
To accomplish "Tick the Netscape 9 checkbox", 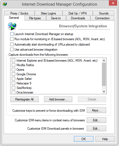I will 13,83.
